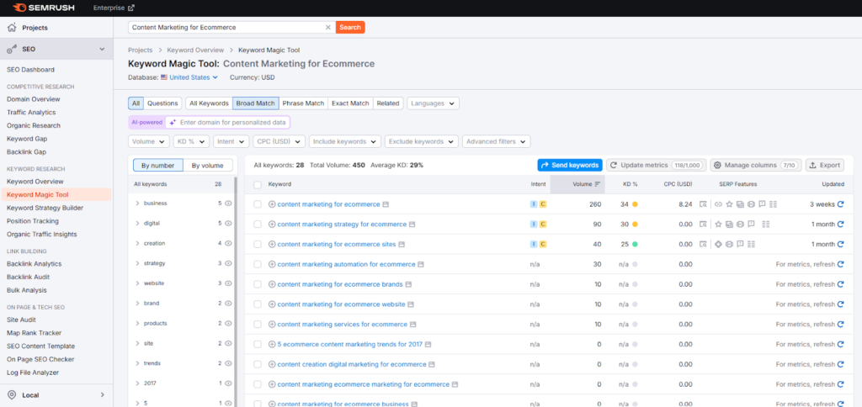Toggle the select-all keywords checkbox
Image resolution: width=862 pixels, height=407 pixels.
coord(258,184)
